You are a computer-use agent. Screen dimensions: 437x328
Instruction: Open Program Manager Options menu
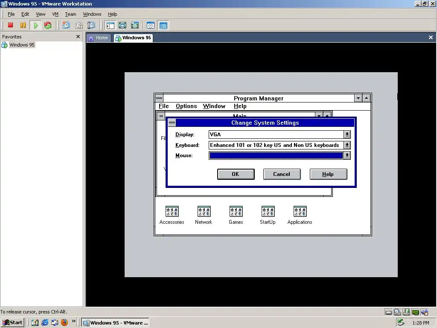[186, 106]
